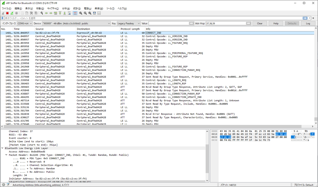Click the resize columns to content icon

click(x=94, y=13)
